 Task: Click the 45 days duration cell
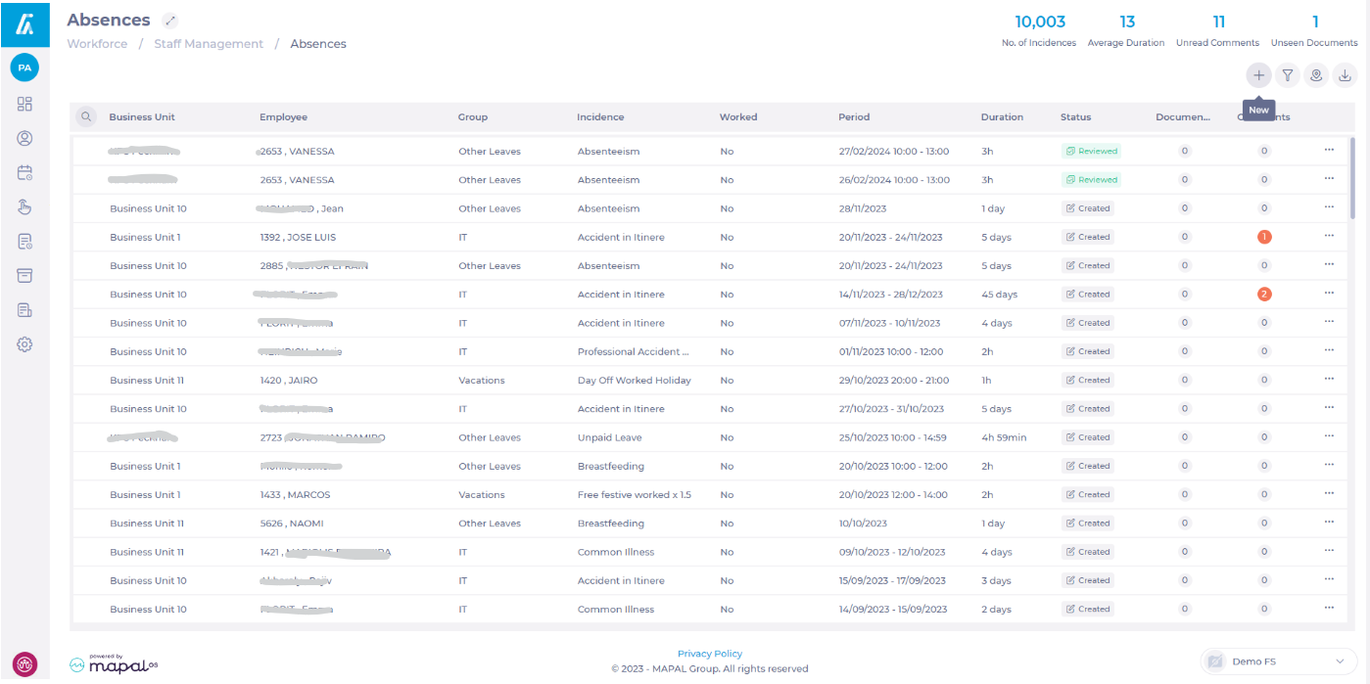[999, 295]
